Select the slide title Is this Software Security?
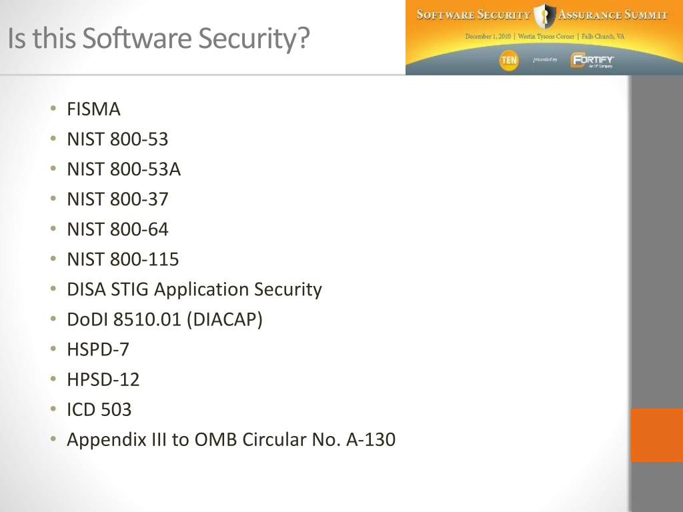The width and height of the screenshot is (683, 512). pyautogui.click(x=159, y=38)
